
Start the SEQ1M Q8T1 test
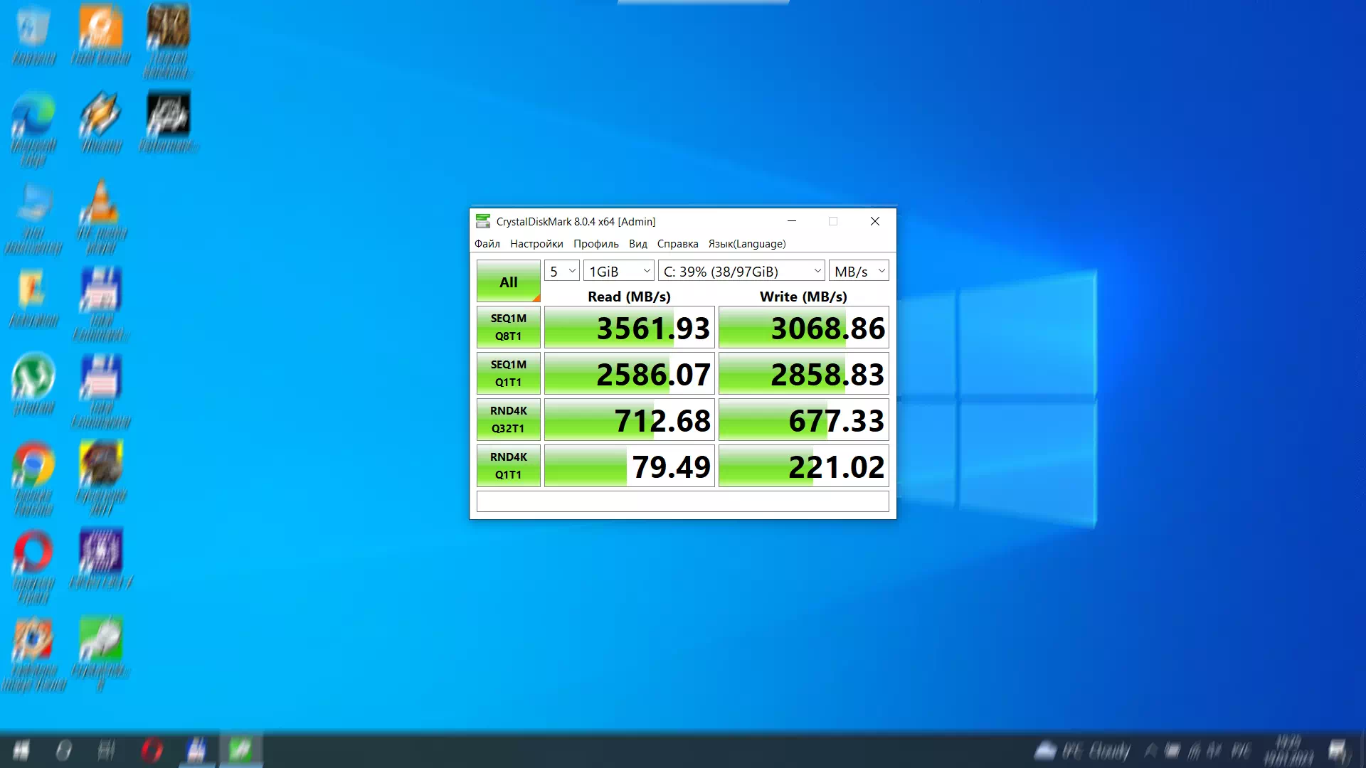[x=508, y=327]
